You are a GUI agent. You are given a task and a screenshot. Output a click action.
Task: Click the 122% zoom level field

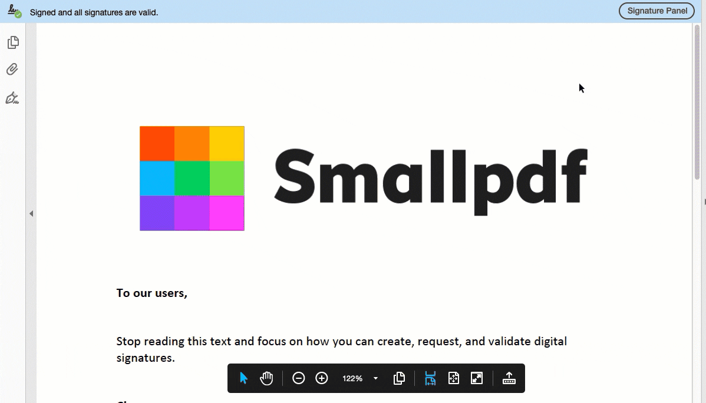pos(352,379)
